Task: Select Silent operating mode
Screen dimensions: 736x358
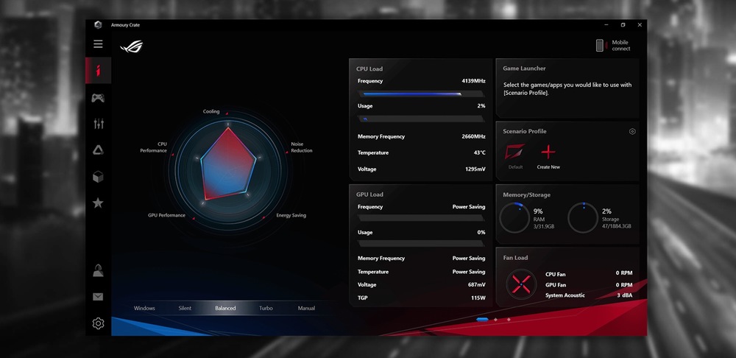Action: (185, 308)
